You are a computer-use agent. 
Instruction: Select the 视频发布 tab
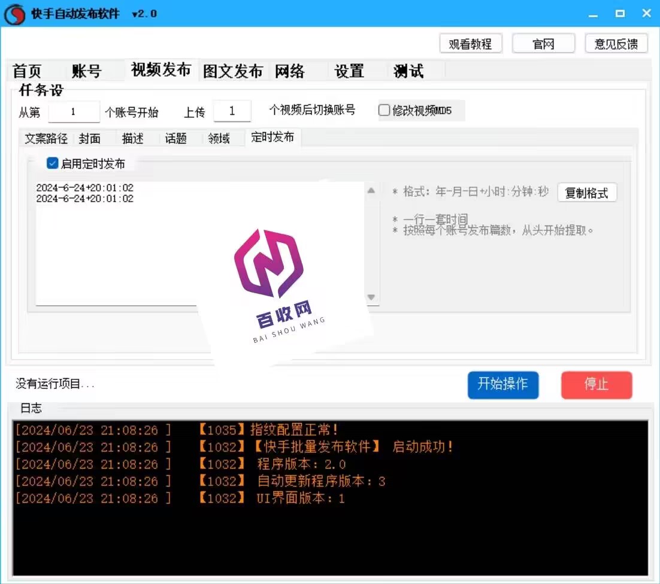pos(161,70)
